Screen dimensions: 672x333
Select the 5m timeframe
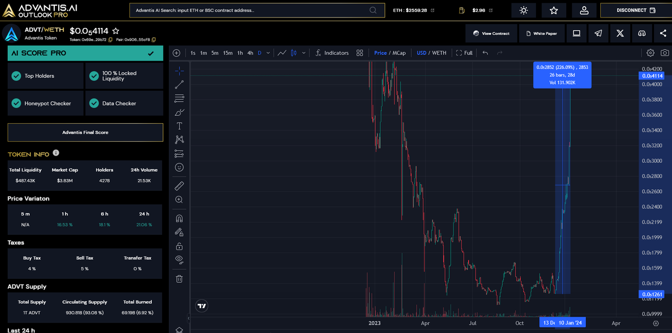pyautogui.click(x=215, y=53)
